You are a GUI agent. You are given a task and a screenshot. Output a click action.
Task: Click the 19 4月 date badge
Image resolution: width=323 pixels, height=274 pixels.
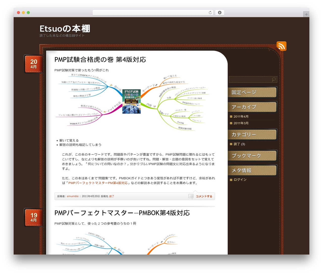click(34, 217)
